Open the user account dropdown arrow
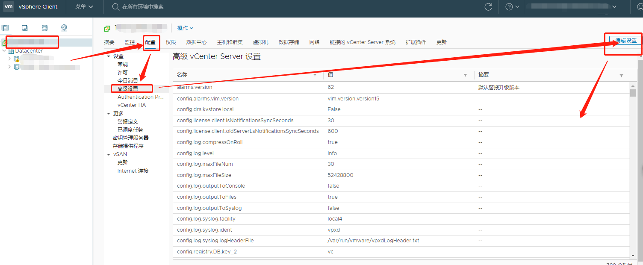The height and width of the screenshot is (265, 643). tap(614, 7)
